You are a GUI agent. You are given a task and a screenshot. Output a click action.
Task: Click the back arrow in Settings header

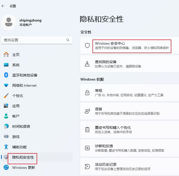[3, 6]
